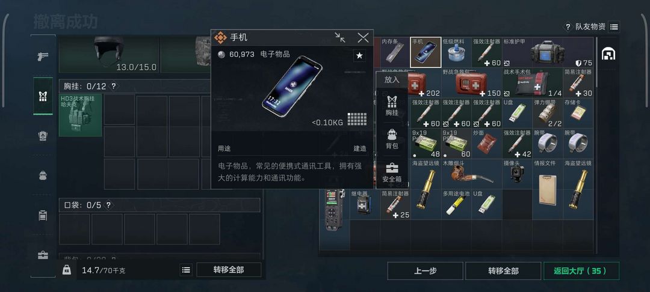The width and height of the screenshot is (650, 292).
Task: Select the weapons pistol sidebar icon
Action: 43,56
